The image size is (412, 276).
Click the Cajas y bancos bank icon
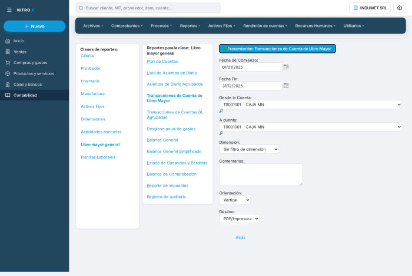click(x=8, y=85)
